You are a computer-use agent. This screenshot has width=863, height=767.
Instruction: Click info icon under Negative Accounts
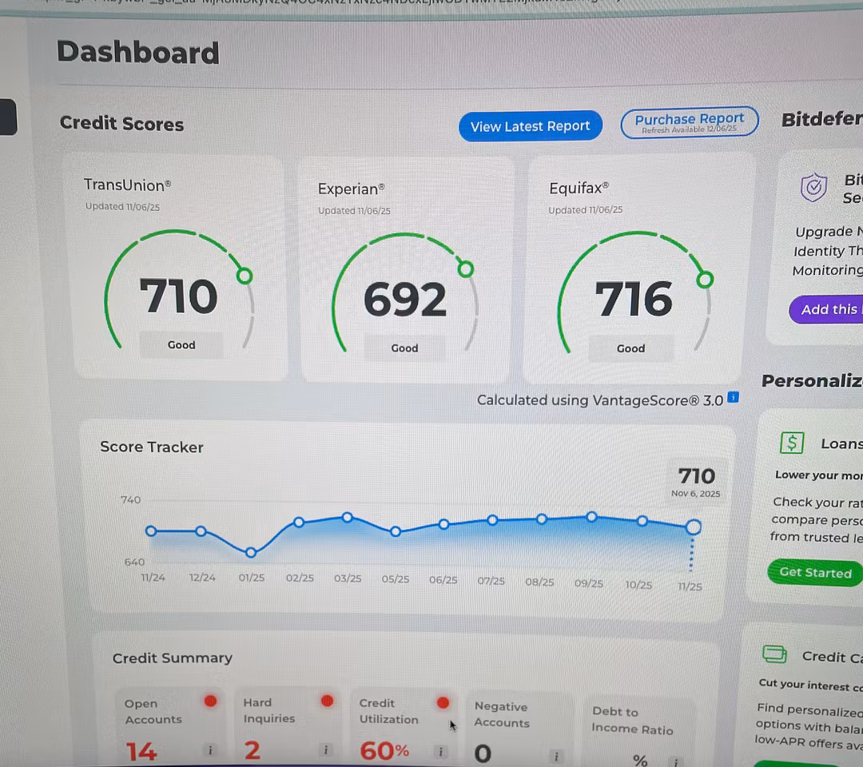pos(556,756)
